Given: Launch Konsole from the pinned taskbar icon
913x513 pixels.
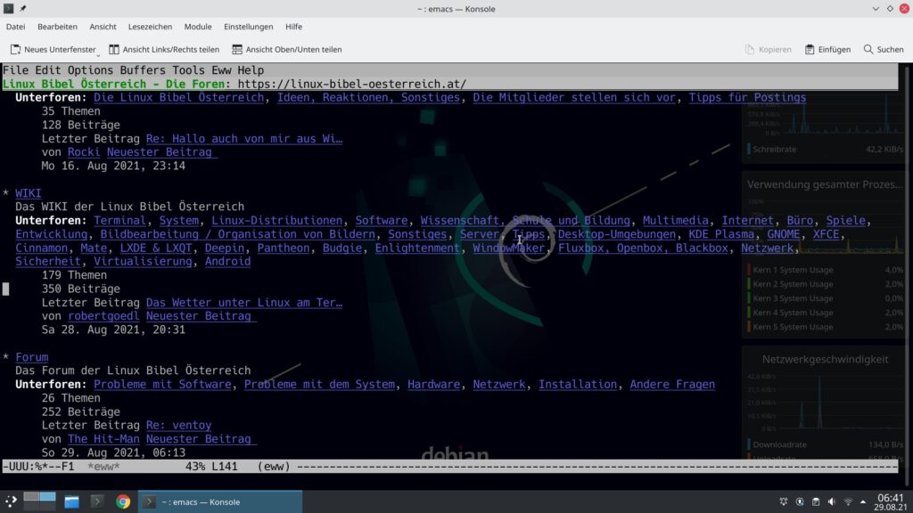Looking at the screenshot, I should (x=97, y=501).
